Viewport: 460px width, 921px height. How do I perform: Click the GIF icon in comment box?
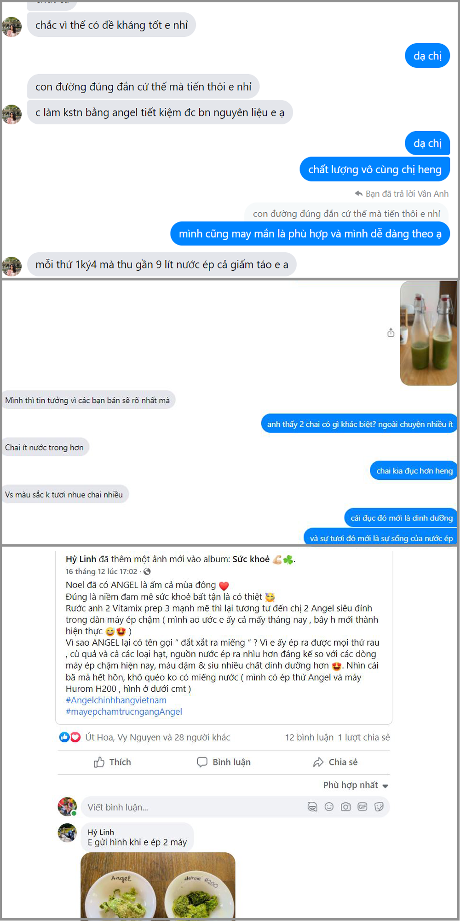coord(362,806)
